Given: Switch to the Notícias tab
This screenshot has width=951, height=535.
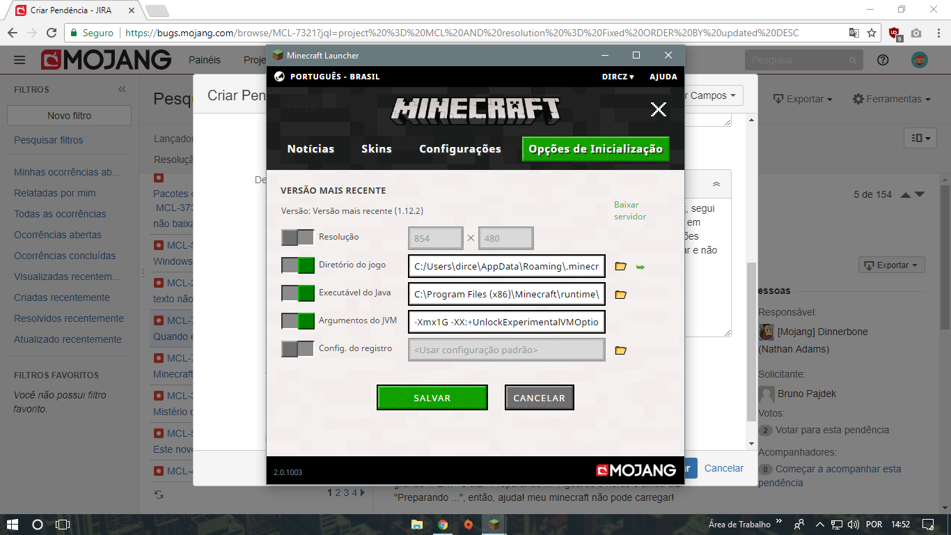Looking at the screenshot, I should coord(311,149).
